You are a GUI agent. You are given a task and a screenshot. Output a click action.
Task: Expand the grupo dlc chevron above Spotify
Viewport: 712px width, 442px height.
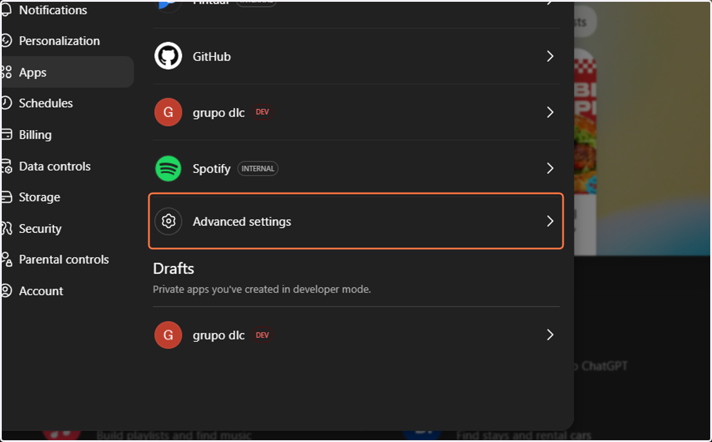coord(550,112)
